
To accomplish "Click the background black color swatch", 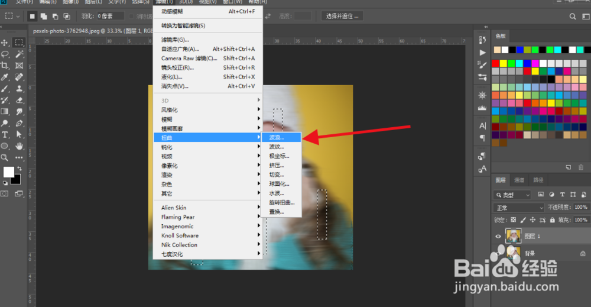I will click(x=17, y=180).
